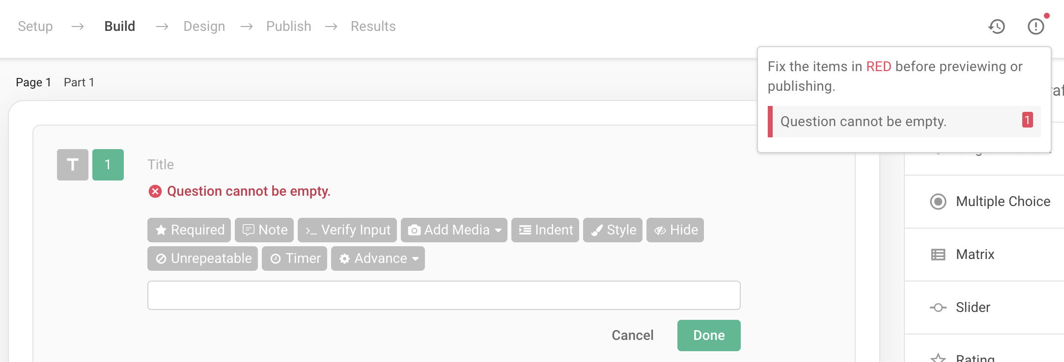Open version history using the clock icon
This screenshot has width=1064, height=362.
996,26
